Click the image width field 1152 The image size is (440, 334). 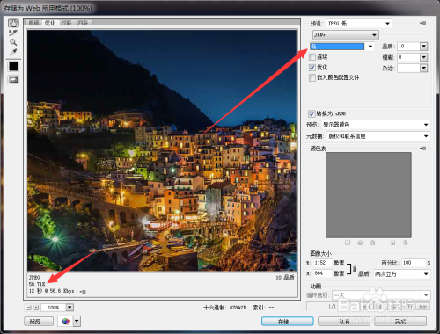point(322,263)
